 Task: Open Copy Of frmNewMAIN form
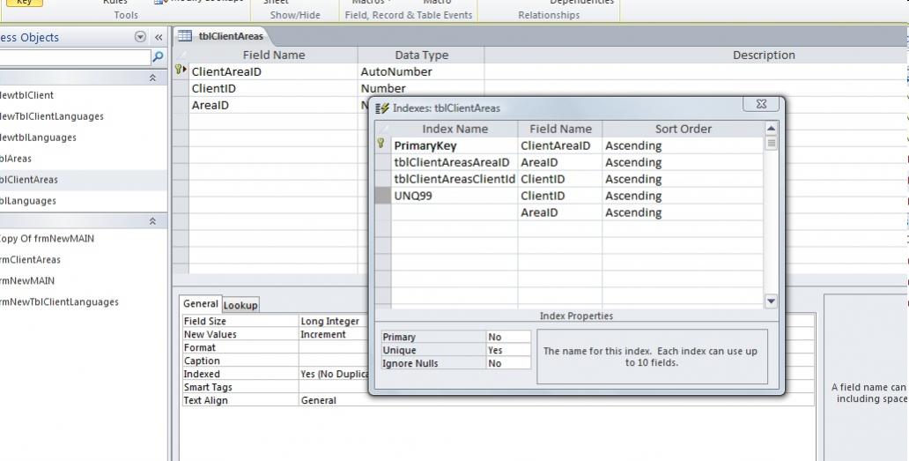click(x=47, y=238)
